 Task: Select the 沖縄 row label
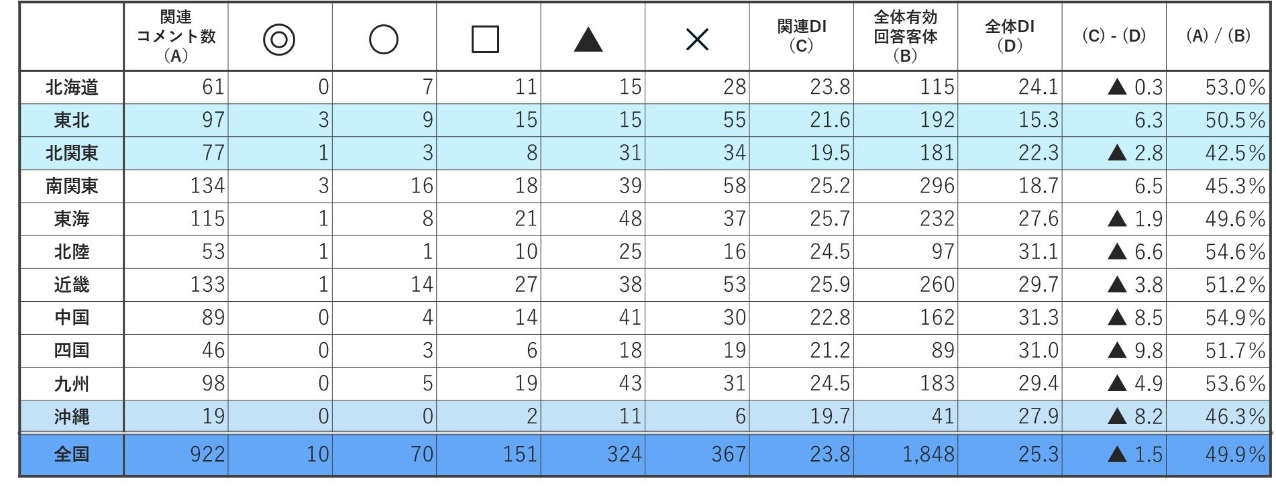coord(72,417)
